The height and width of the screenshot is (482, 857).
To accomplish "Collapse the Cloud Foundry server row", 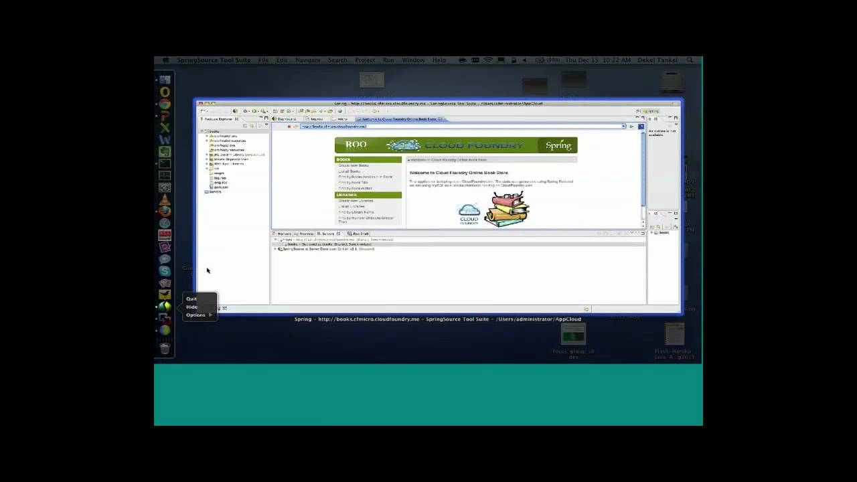I will pyautogui.click(x=275, y=240).
